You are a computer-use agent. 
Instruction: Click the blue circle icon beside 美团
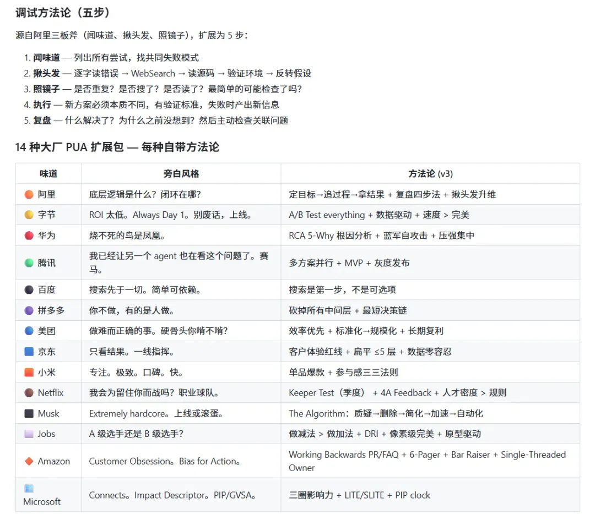29,331
